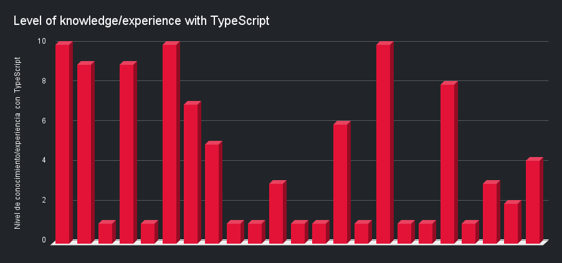Select the only bar reaching value 8
This screenshot has height=263, width=562.
tap(449, 162)
